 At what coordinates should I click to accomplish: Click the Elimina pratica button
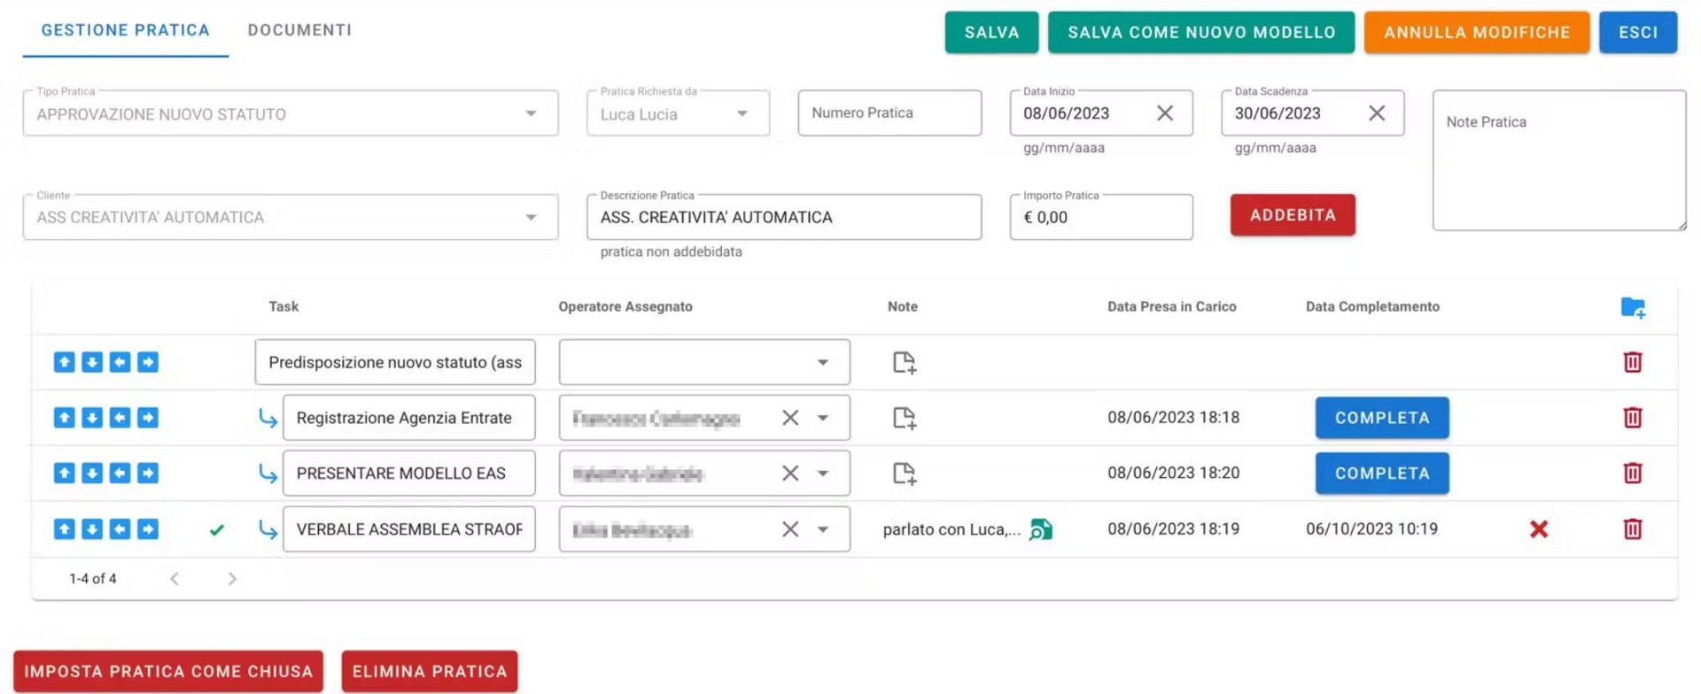point(430,672)
